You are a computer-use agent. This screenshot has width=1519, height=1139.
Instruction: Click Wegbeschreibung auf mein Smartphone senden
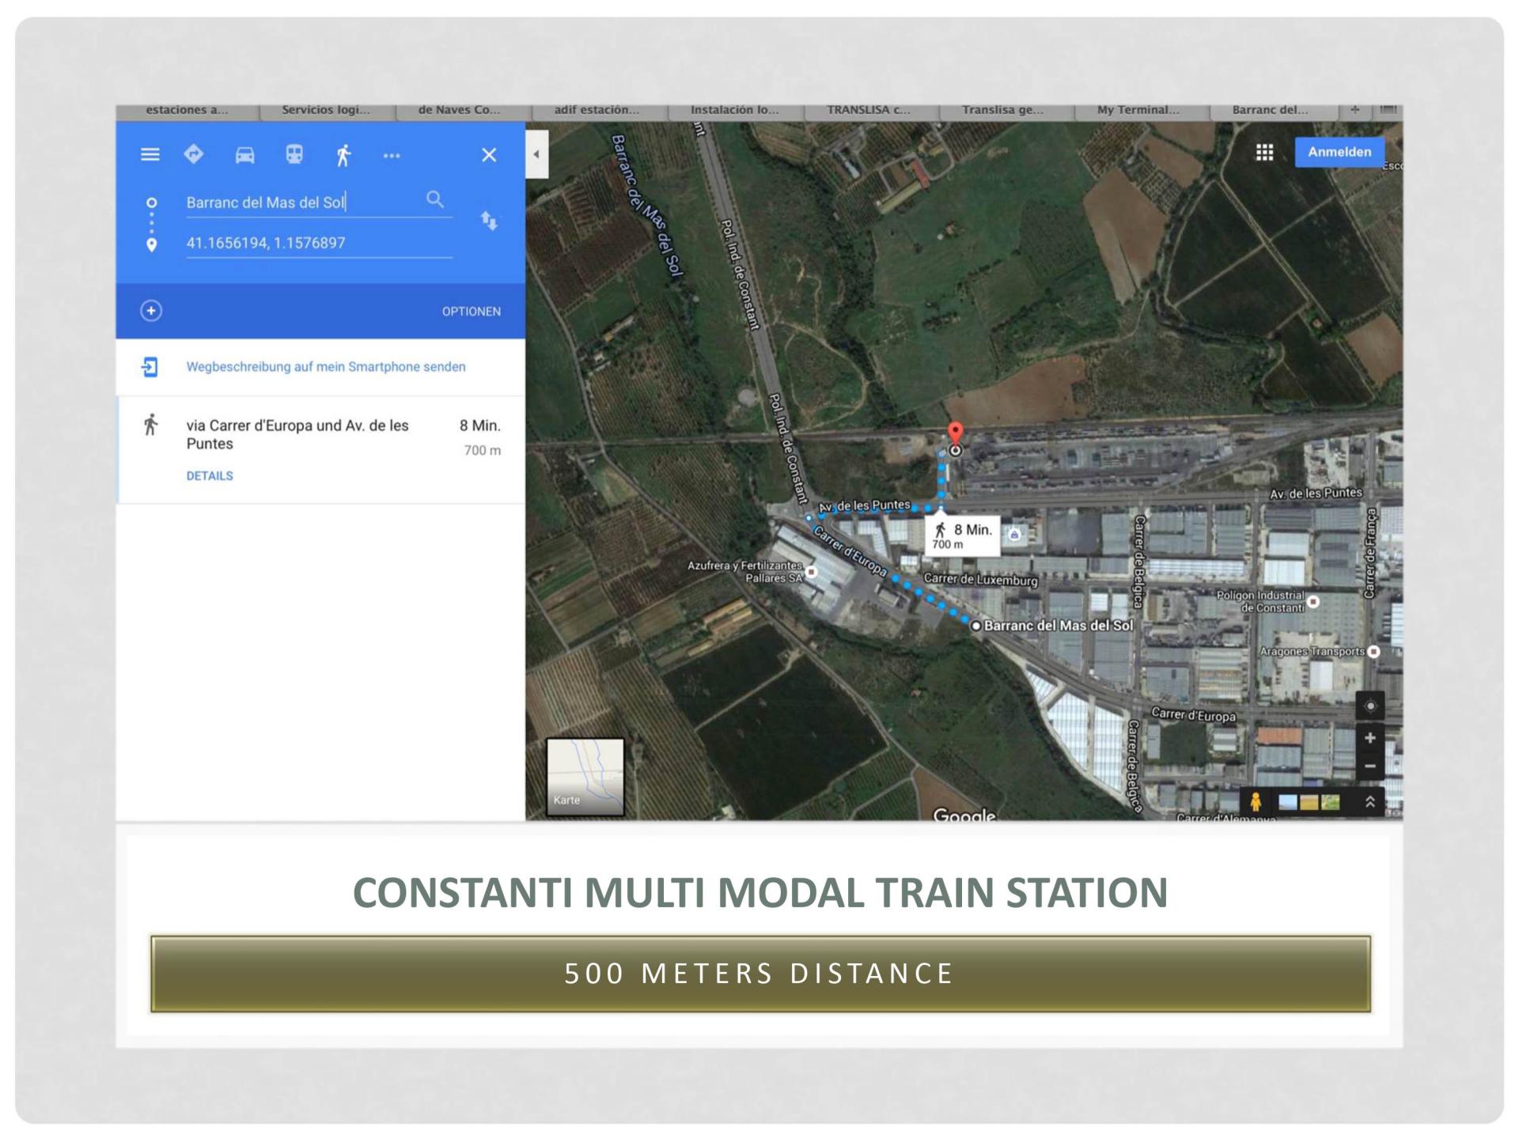point(325,367)
